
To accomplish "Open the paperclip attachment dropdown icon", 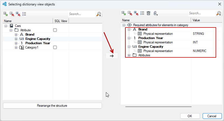I will (x=156, y=13).
